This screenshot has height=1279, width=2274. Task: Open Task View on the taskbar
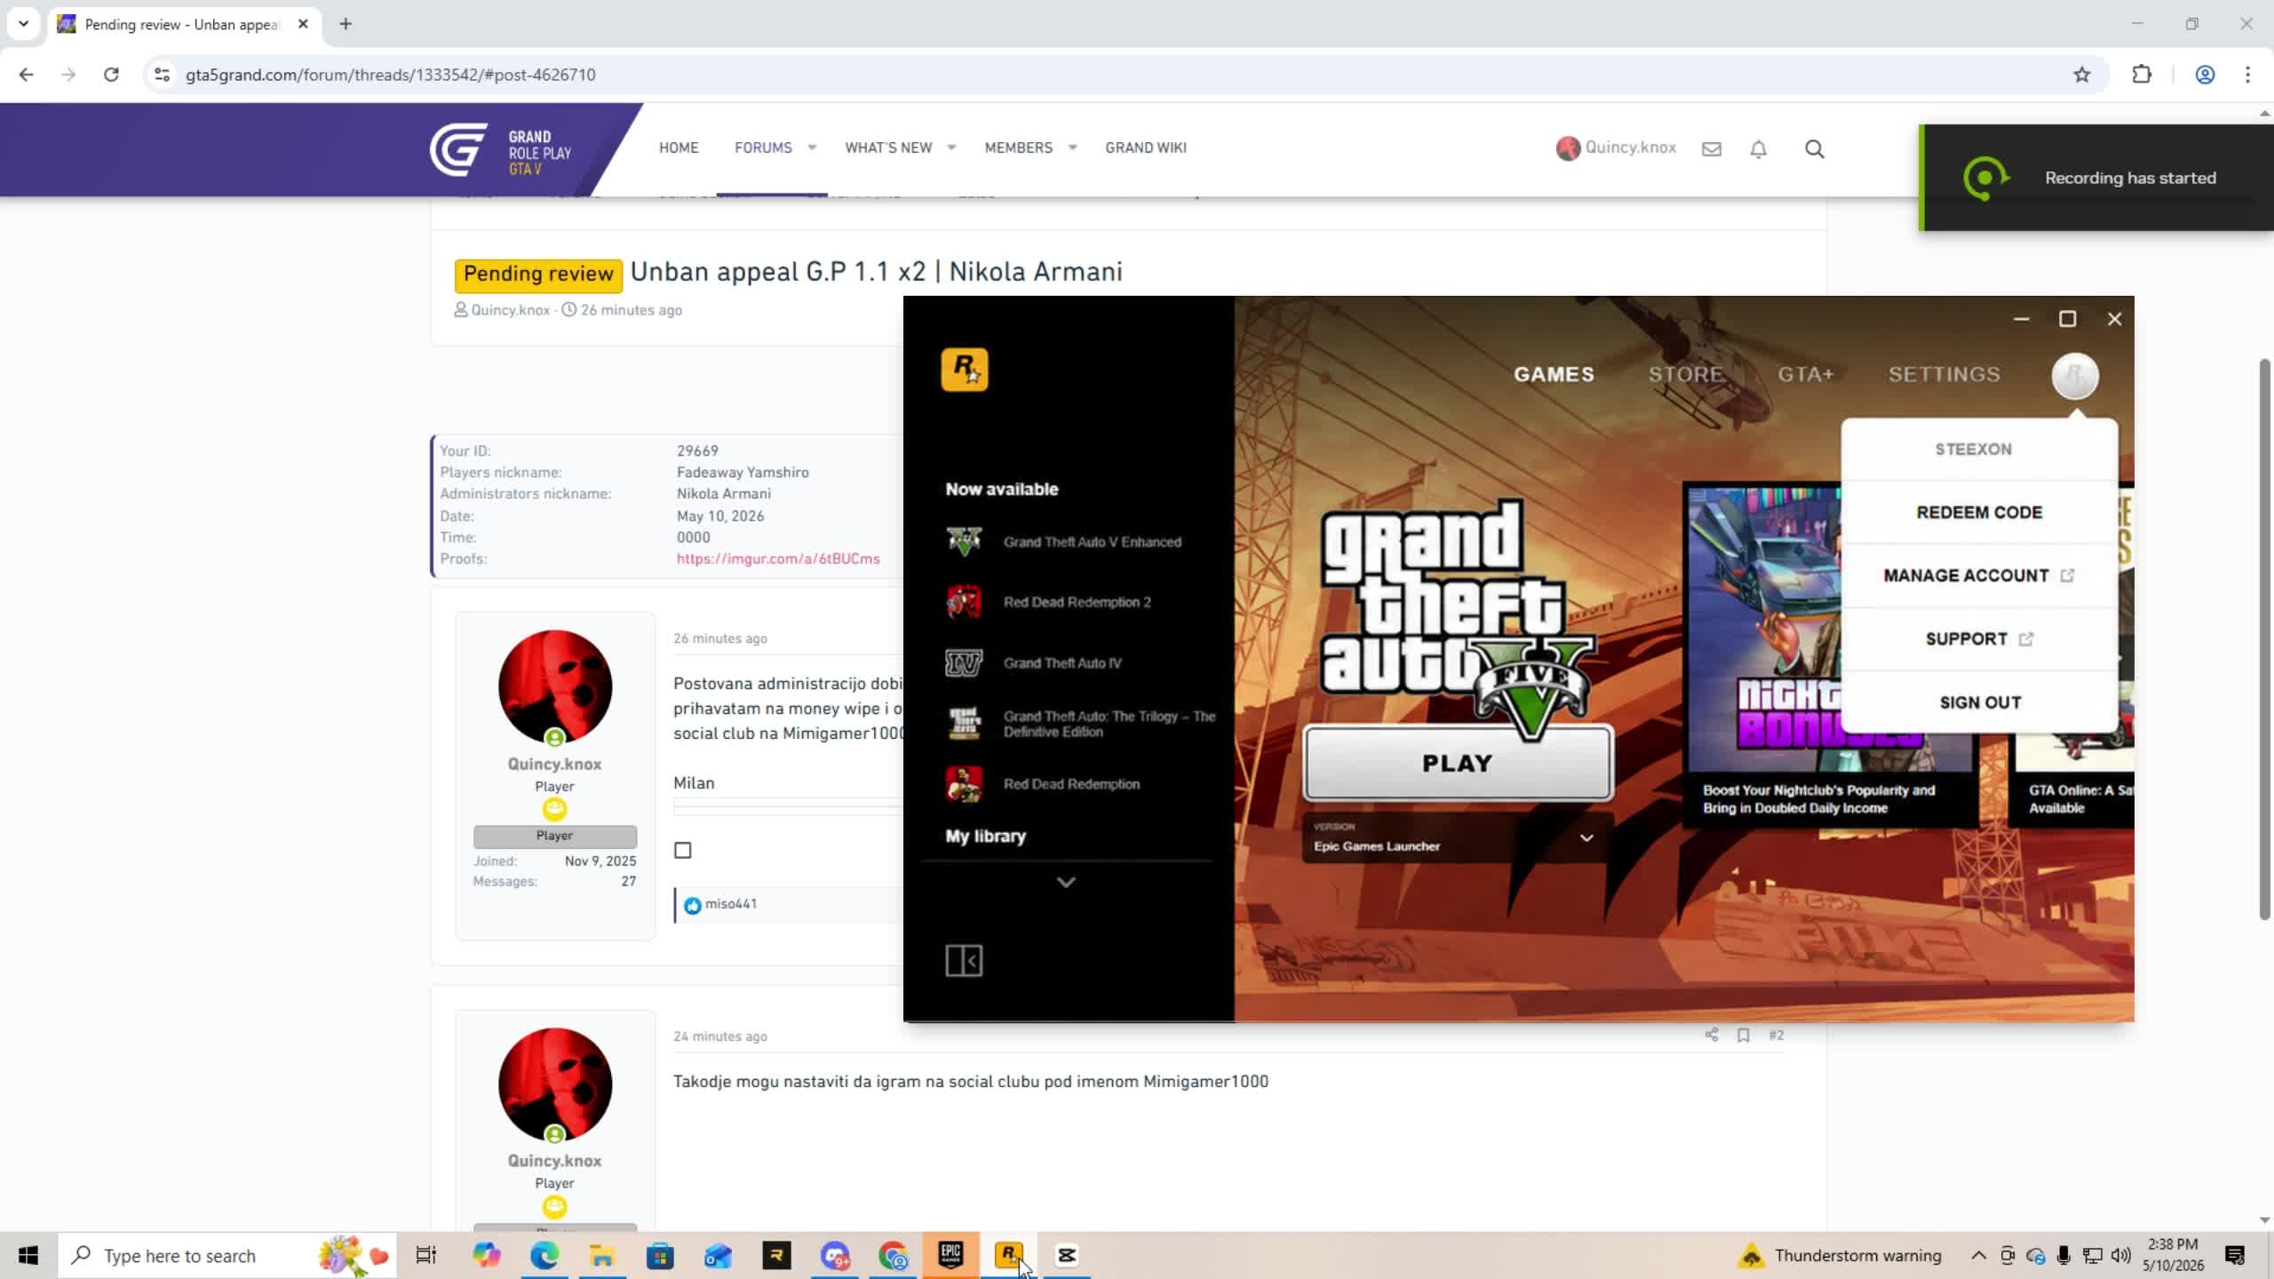point(426,1255)
